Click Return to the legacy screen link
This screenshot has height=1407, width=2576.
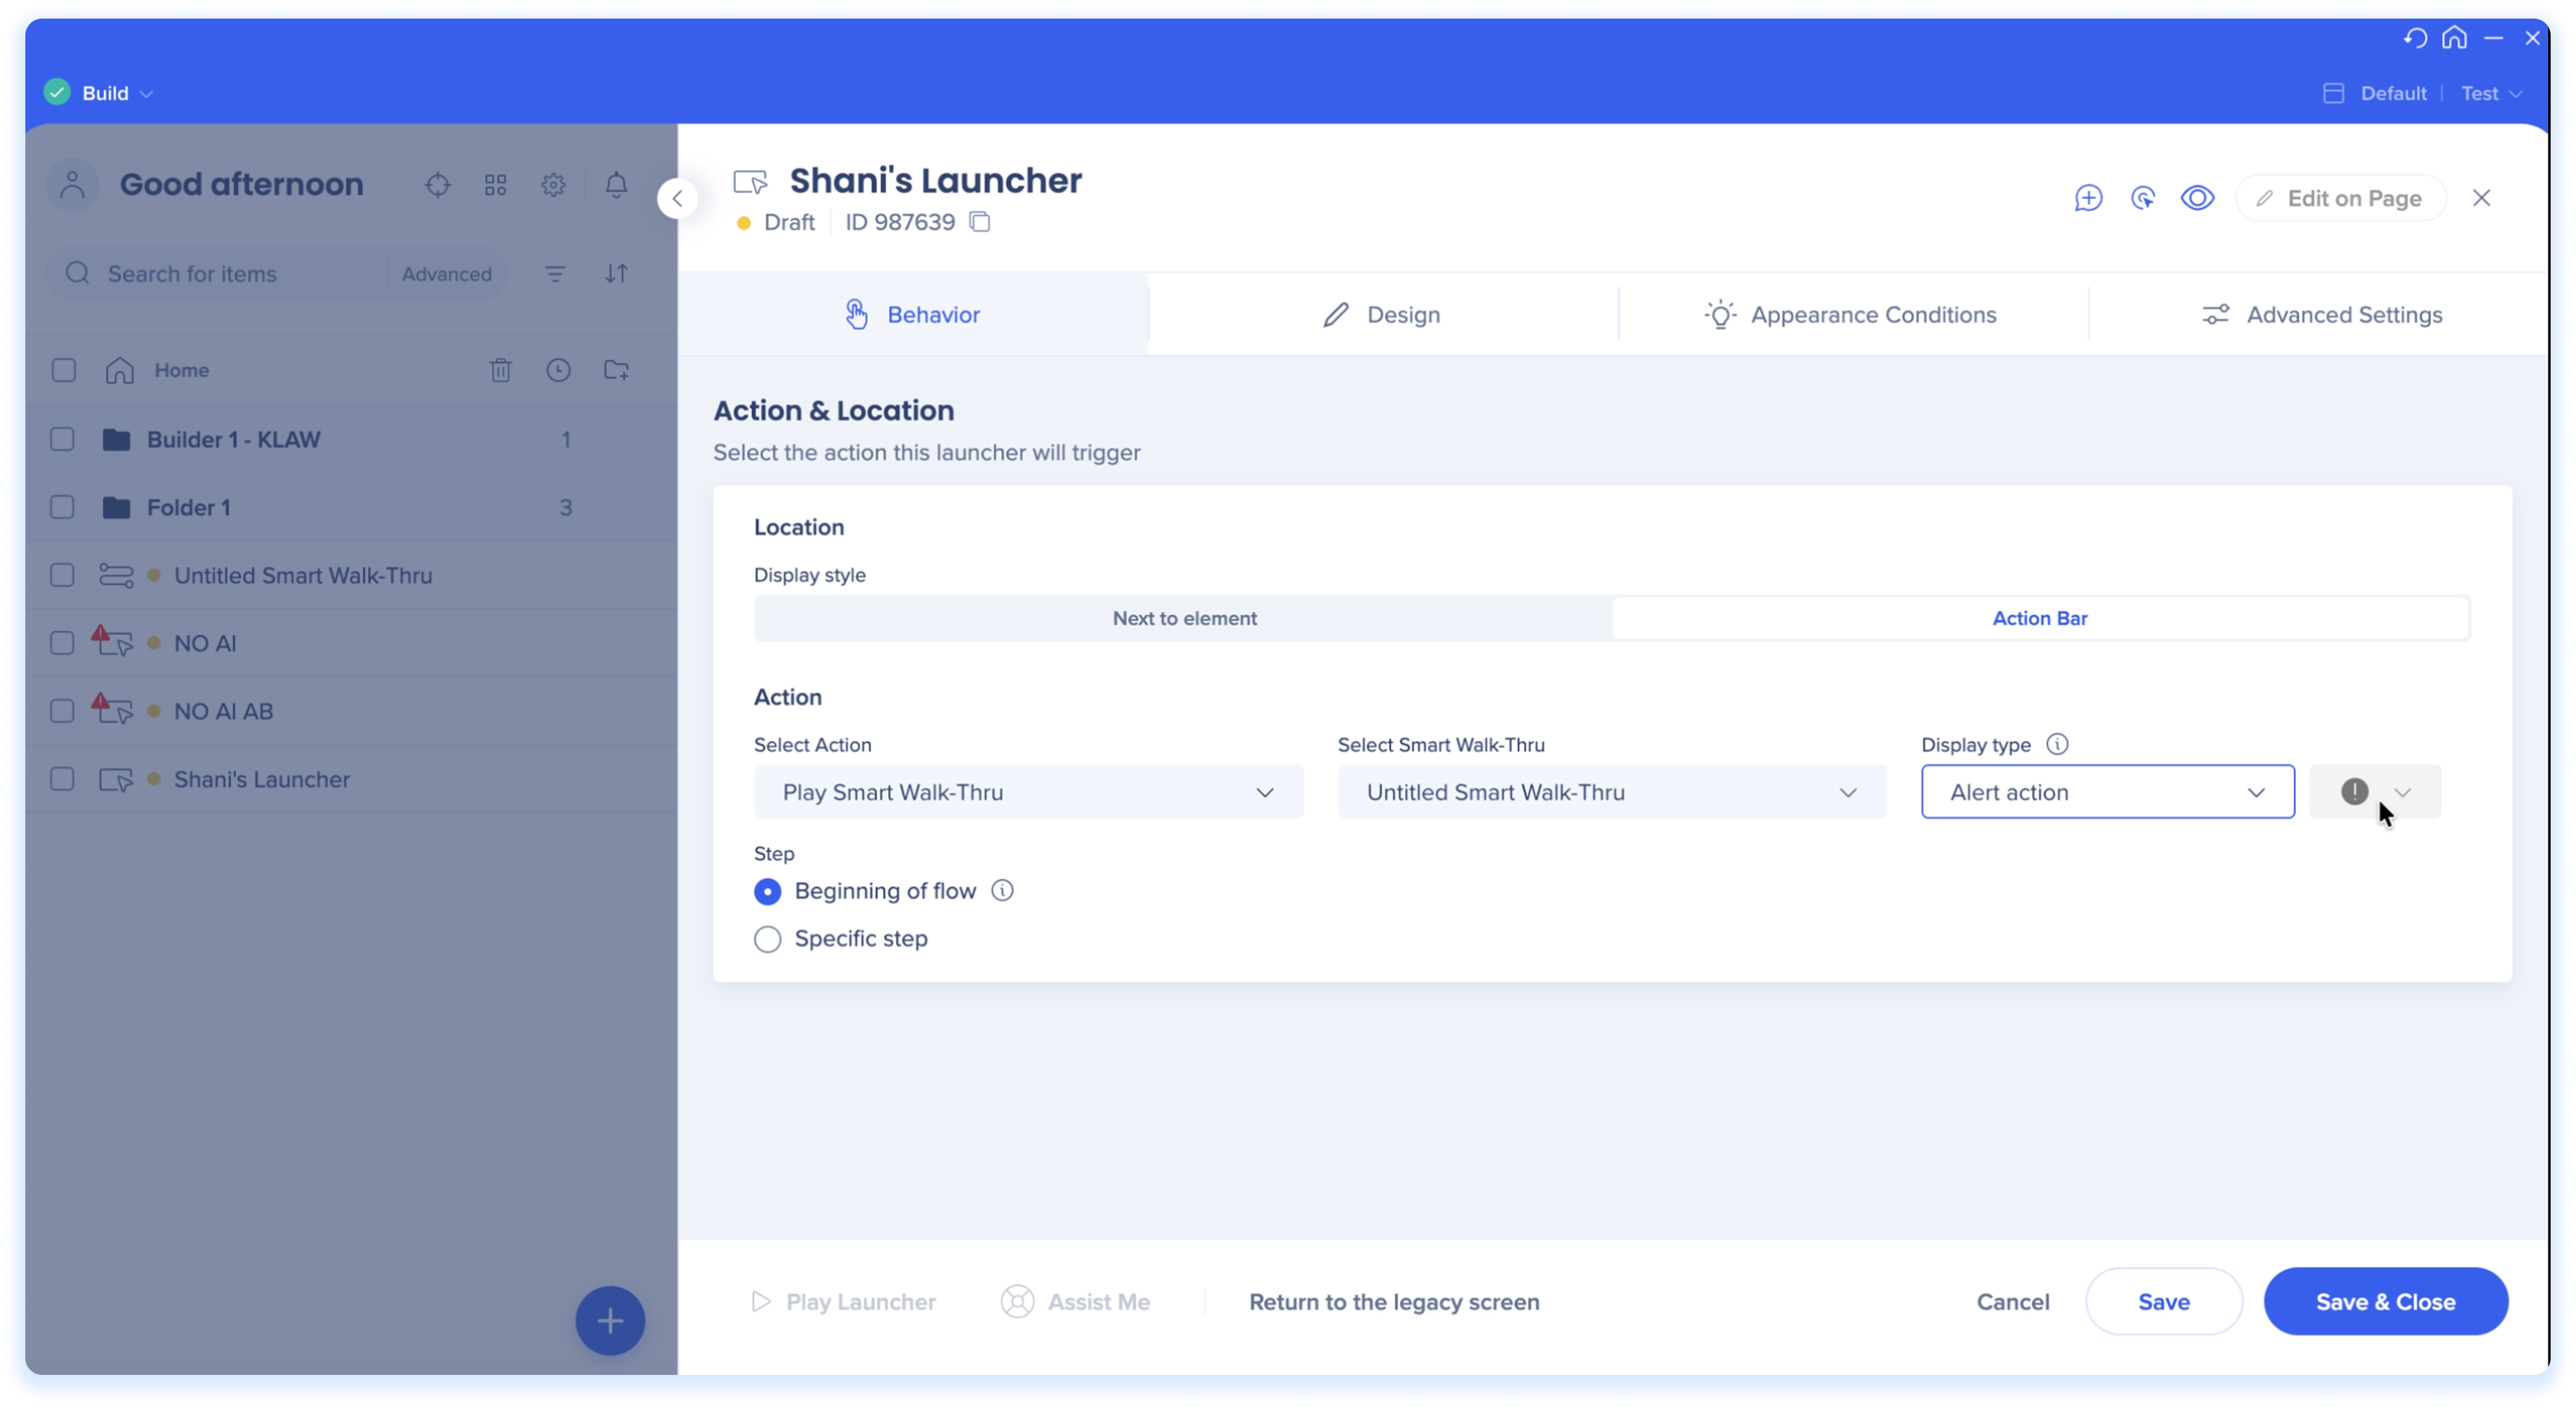1394,1302
